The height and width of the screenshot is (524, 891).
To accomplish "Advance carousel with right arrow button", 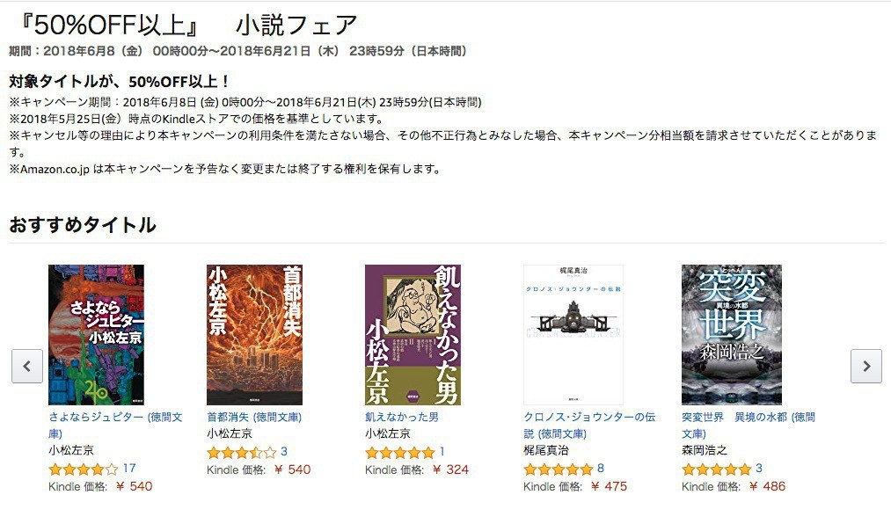I will 866,366.
